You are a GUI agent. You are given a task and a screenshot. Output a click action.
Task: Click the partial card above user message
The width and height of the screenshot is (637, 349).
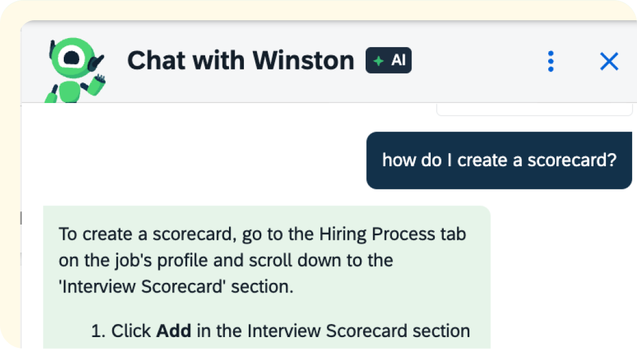[x=534, y=110]
